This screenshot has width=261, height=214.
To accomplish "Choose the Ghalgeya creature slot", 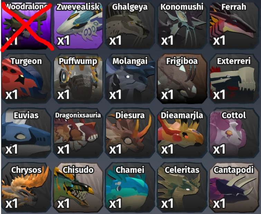I will tap(130, 25).
